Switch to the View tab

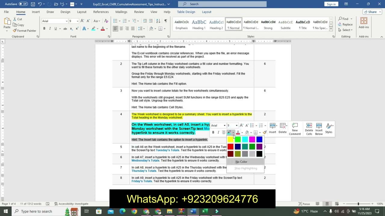pyautogui.click(x=154, y=12)
